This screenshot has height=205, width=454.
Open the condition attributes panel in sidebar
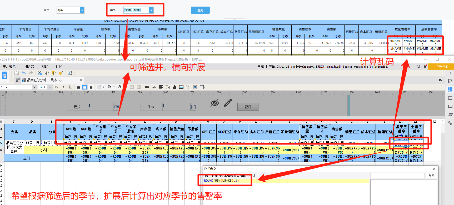point(450,115)
